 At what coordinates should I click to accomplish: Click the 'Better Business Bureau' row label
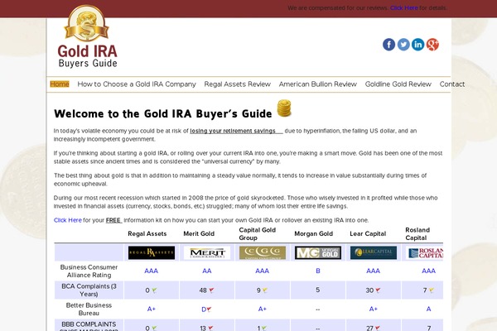[x=89, y=309]
